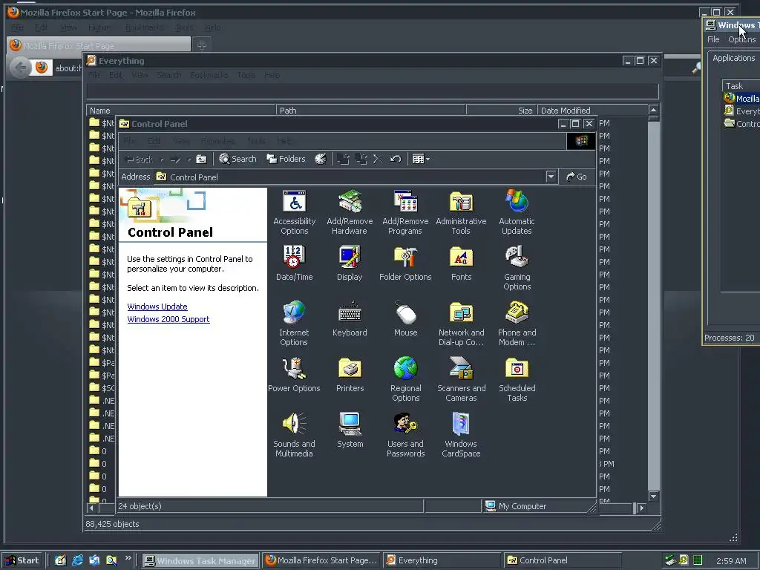Click Go button next to Address bar

tap(577, 177)
